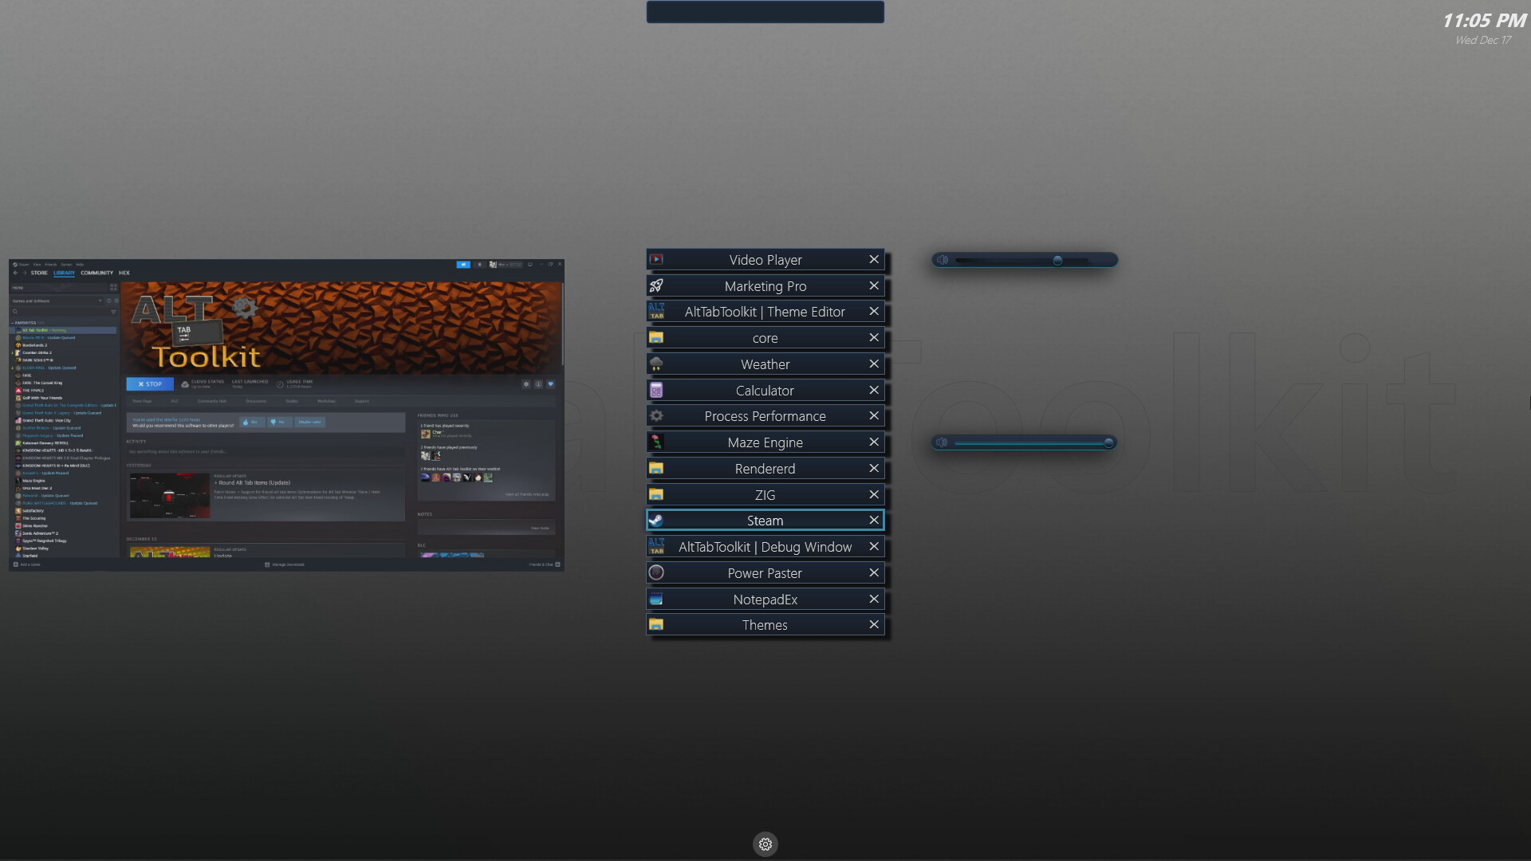Open the View all friends who play link

point(527,494)
